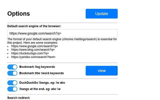Click the 'Default search engine of the browser' label

(34, 26)
